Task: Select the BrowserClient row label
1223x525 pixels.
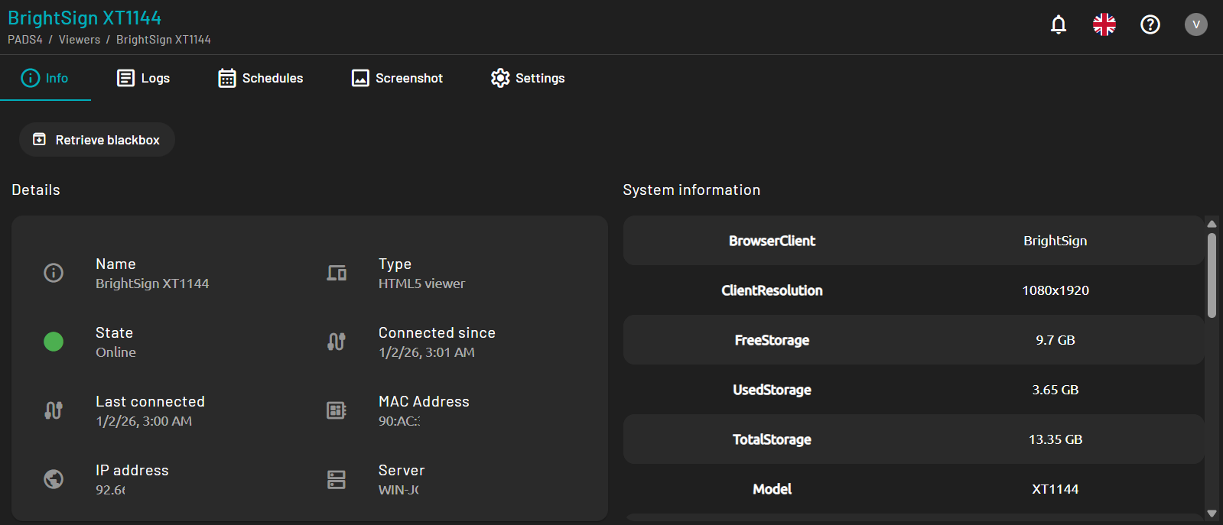Action: point(773,241)
